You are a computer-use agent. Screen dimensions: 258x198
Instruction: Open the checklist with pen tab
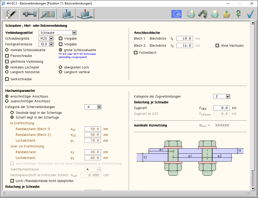[x=10, y=14]
